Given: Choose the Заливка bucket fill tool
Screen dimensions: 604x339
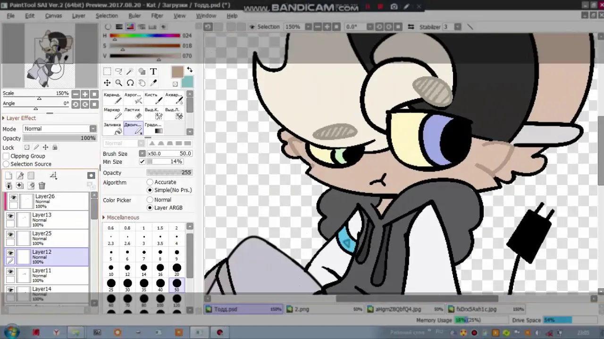Looking at the screenshot, I should tap(112, 129).
